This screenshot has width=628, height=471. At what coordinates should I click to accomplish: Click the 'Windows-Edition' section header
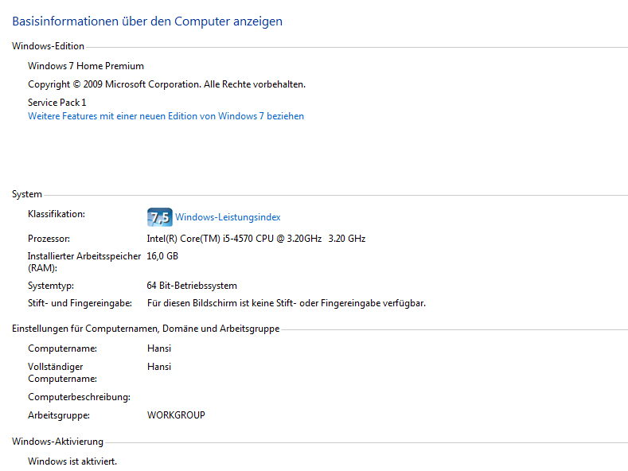coord(48,46)
